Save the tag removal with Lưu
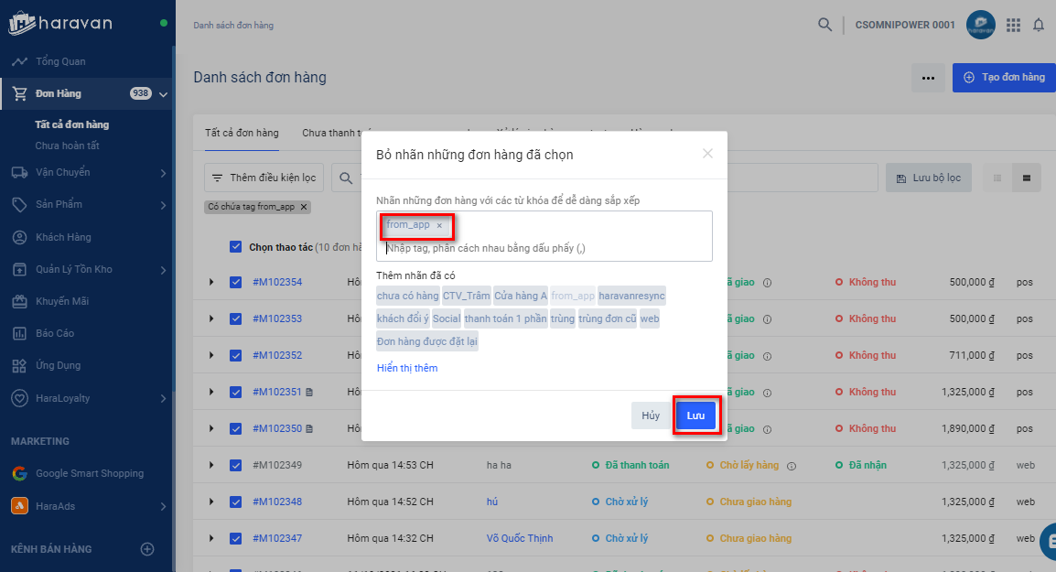 tap(695, 416)
